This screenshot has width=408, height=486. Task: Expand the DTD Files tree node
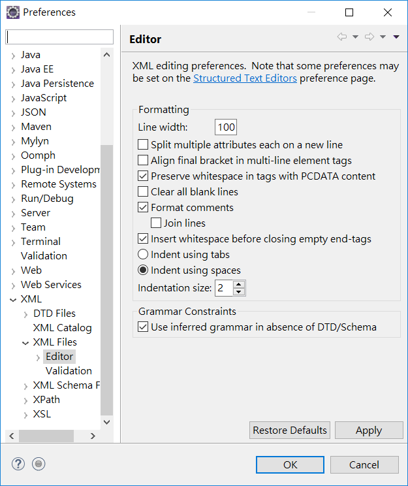(26, 314)
